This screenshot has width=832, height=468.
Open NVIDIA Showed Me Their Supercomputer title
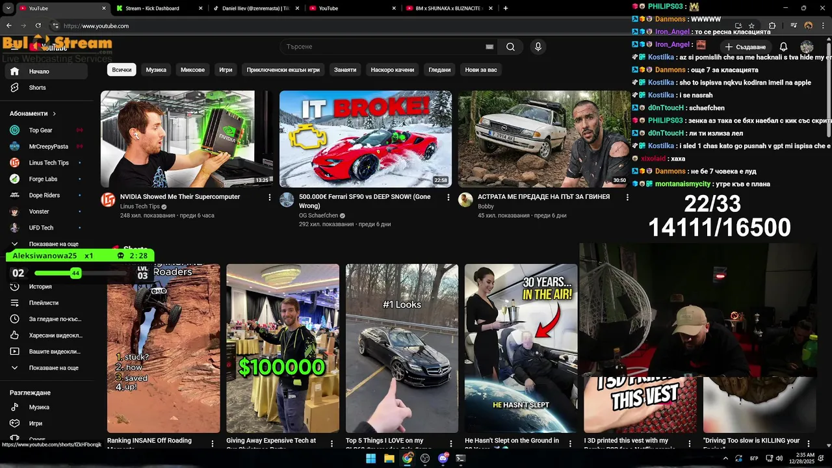click(180, 197)
